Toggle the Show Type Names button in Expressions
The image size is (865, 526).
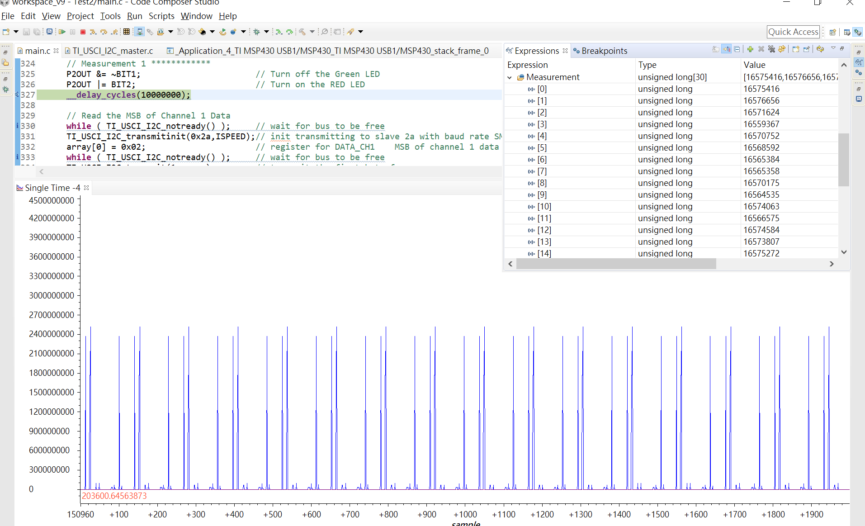click(x=715, y=49)
